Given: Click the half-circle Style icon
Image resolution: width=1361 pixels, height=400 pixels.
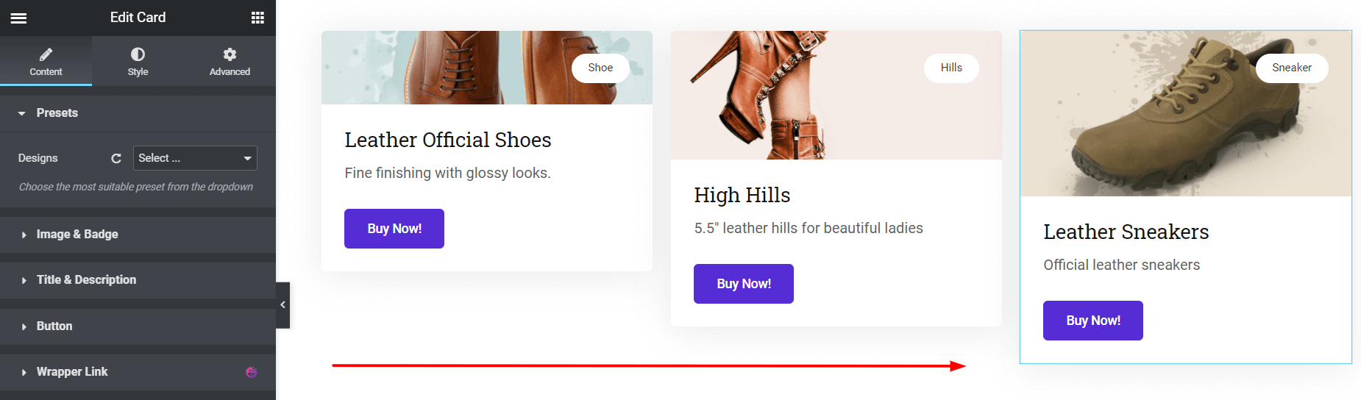Looking at the screenshot, I should [x=138, y=54].
